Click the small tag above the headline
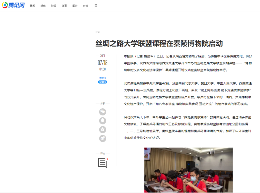This screenshot has height=193, width=260. click(x=98, y=32)
